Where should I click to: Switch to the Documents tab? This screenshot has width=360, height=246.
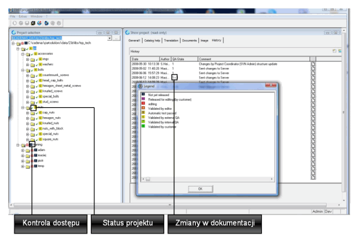pos(189,41)
